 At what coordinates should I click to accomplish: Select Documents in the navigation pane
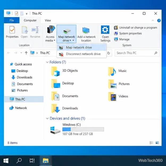pyautogui.click(x=22, y=84)
